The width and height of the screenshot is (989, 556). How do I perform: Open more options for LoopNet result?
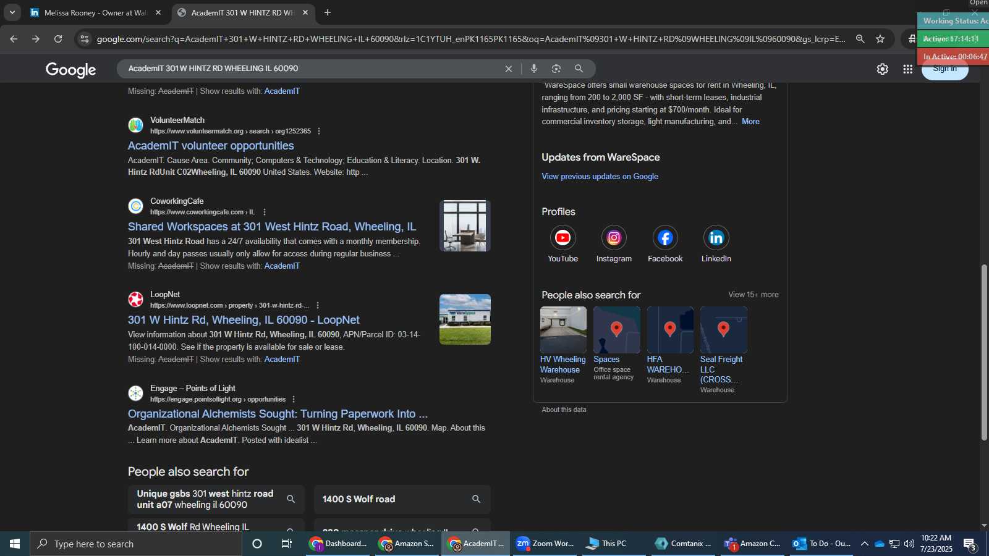coord(318,305)
